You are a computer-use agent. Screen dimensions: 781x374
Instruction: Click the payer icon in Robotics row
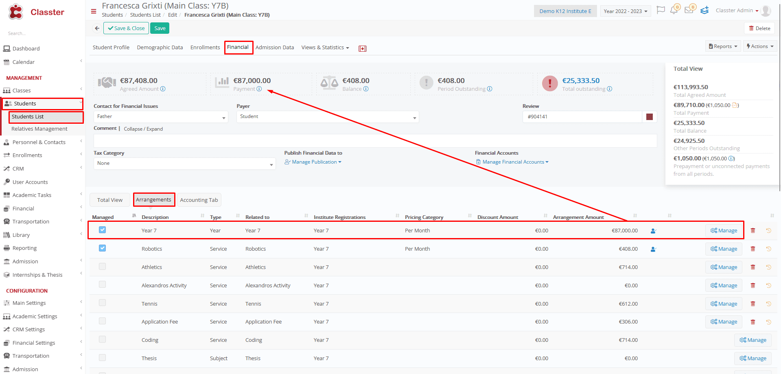653,249
